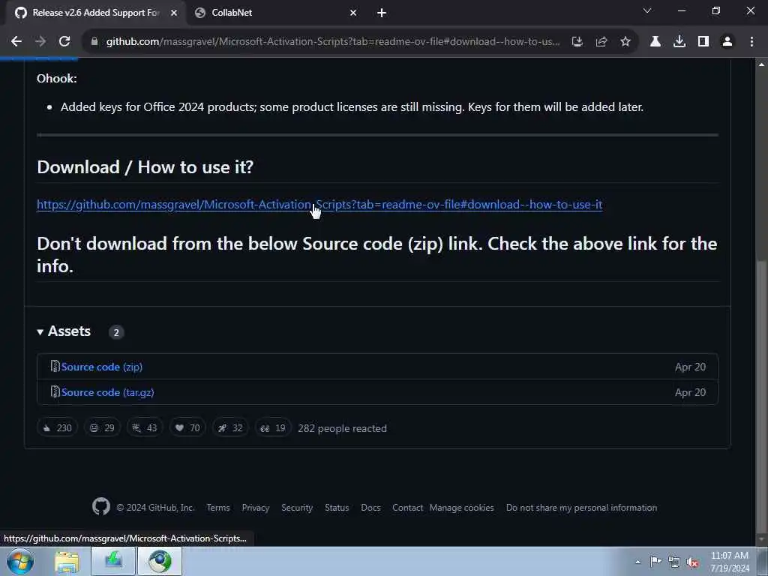Screen dimensions: 768x576
Task: Click the muted volume tray icon
Action: (692, 562)
